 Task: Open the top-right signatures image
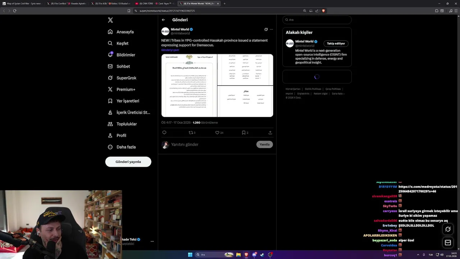(x=245, y=69)
